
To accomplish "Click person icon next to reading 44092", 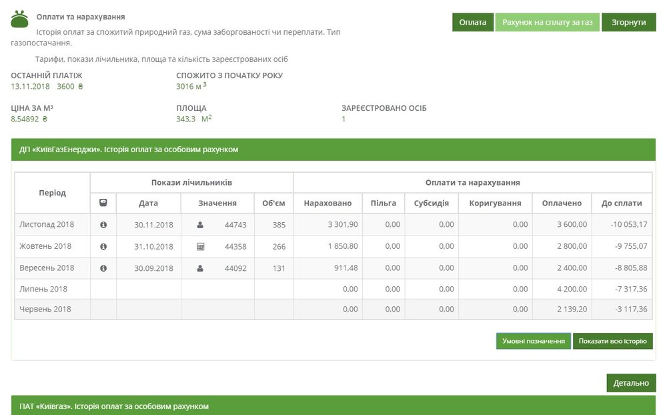I will click(200, 268).
